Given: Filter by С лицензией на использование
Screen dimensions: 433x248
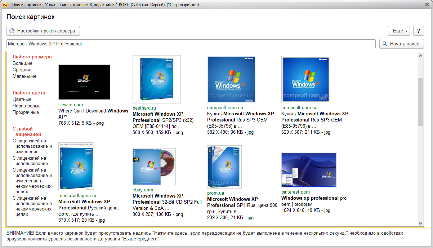Looking at the screenshot, I should click(x=30, y=161).
